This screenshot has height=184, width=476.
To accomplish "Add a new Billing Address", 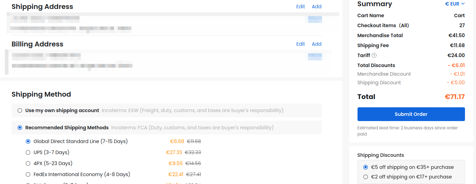I will click(x=317, y=44).
